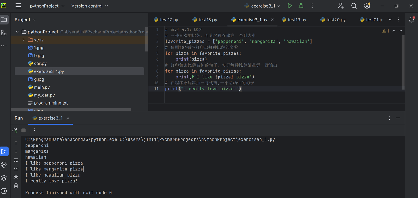The width and height of the screenshot is (418, 198).
Task: Click the editor vertical scrollbar
Action: coord(403,62)
